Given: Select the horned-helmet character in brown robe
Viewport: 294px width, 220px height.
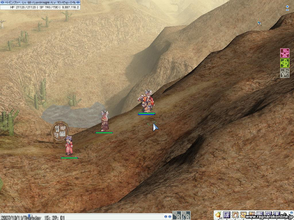Looking at the screenshot, I should [105, 121].
